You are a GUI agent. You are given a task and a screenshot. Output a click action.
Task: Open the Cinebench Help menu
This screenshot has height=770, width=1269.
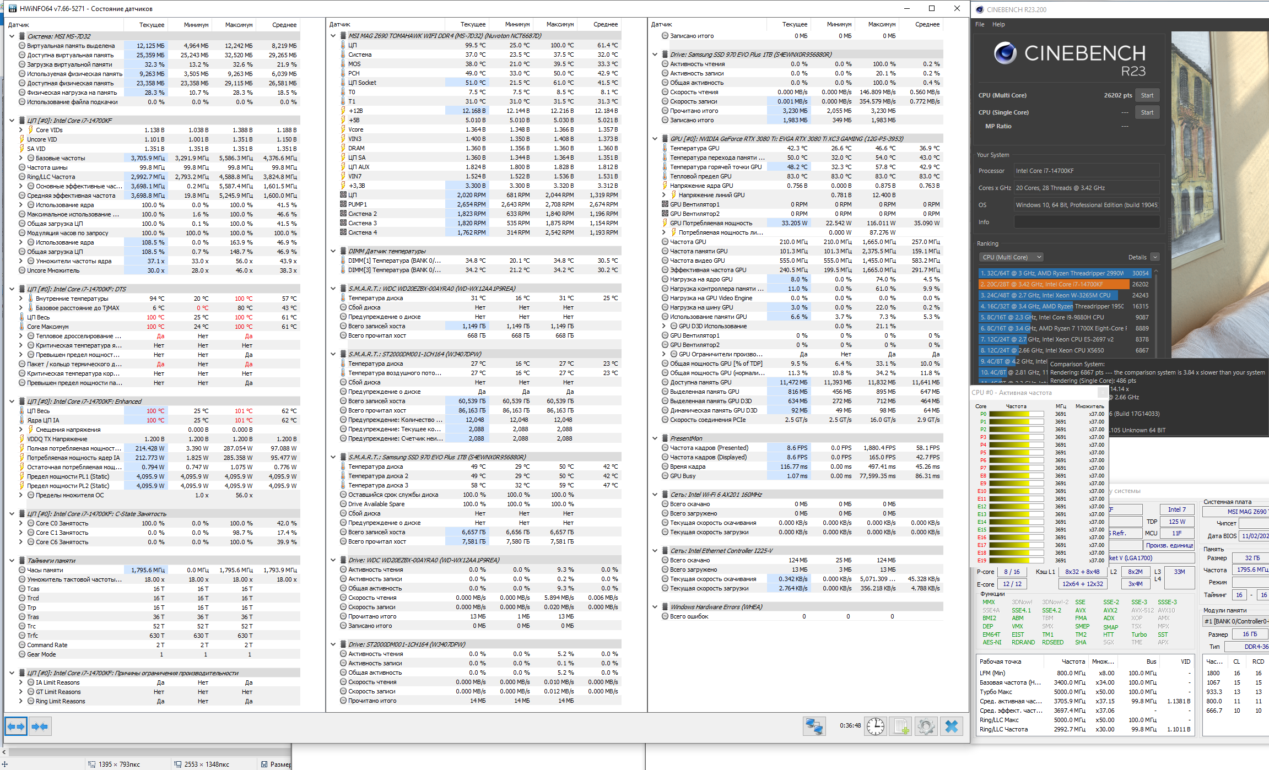tap(998, 24)
